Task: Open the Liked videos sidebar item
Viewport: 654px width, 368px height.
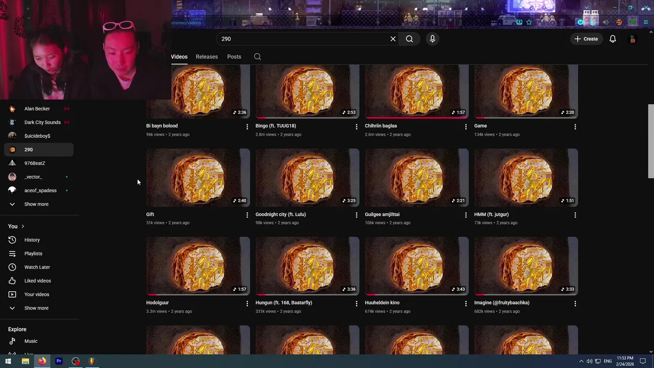Action: (x=38, y=281)
